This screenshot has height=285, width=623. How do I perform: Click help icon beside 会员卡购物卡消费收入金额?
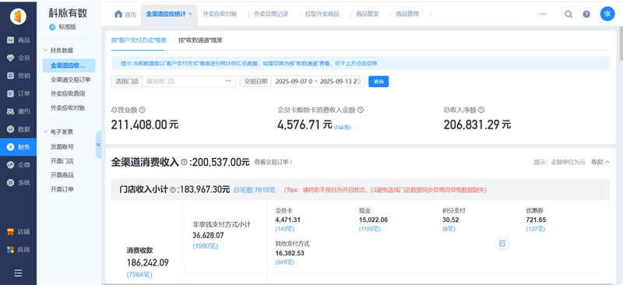pyautogui.click(x=360, y=110)
